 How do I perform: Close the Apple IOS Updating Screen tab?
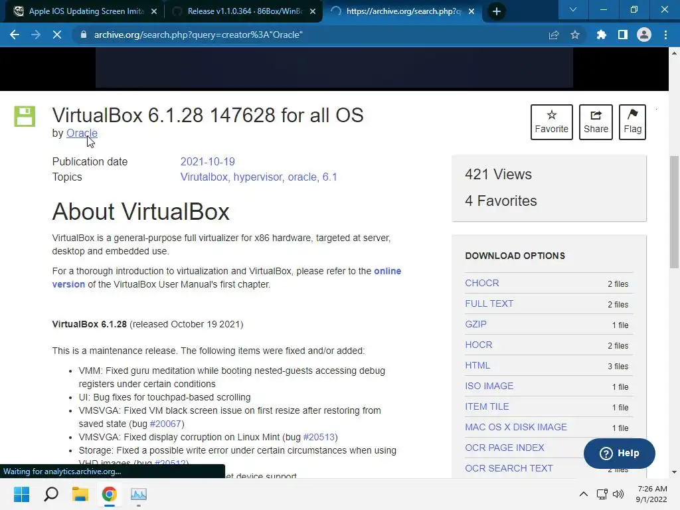pos(154,11)
